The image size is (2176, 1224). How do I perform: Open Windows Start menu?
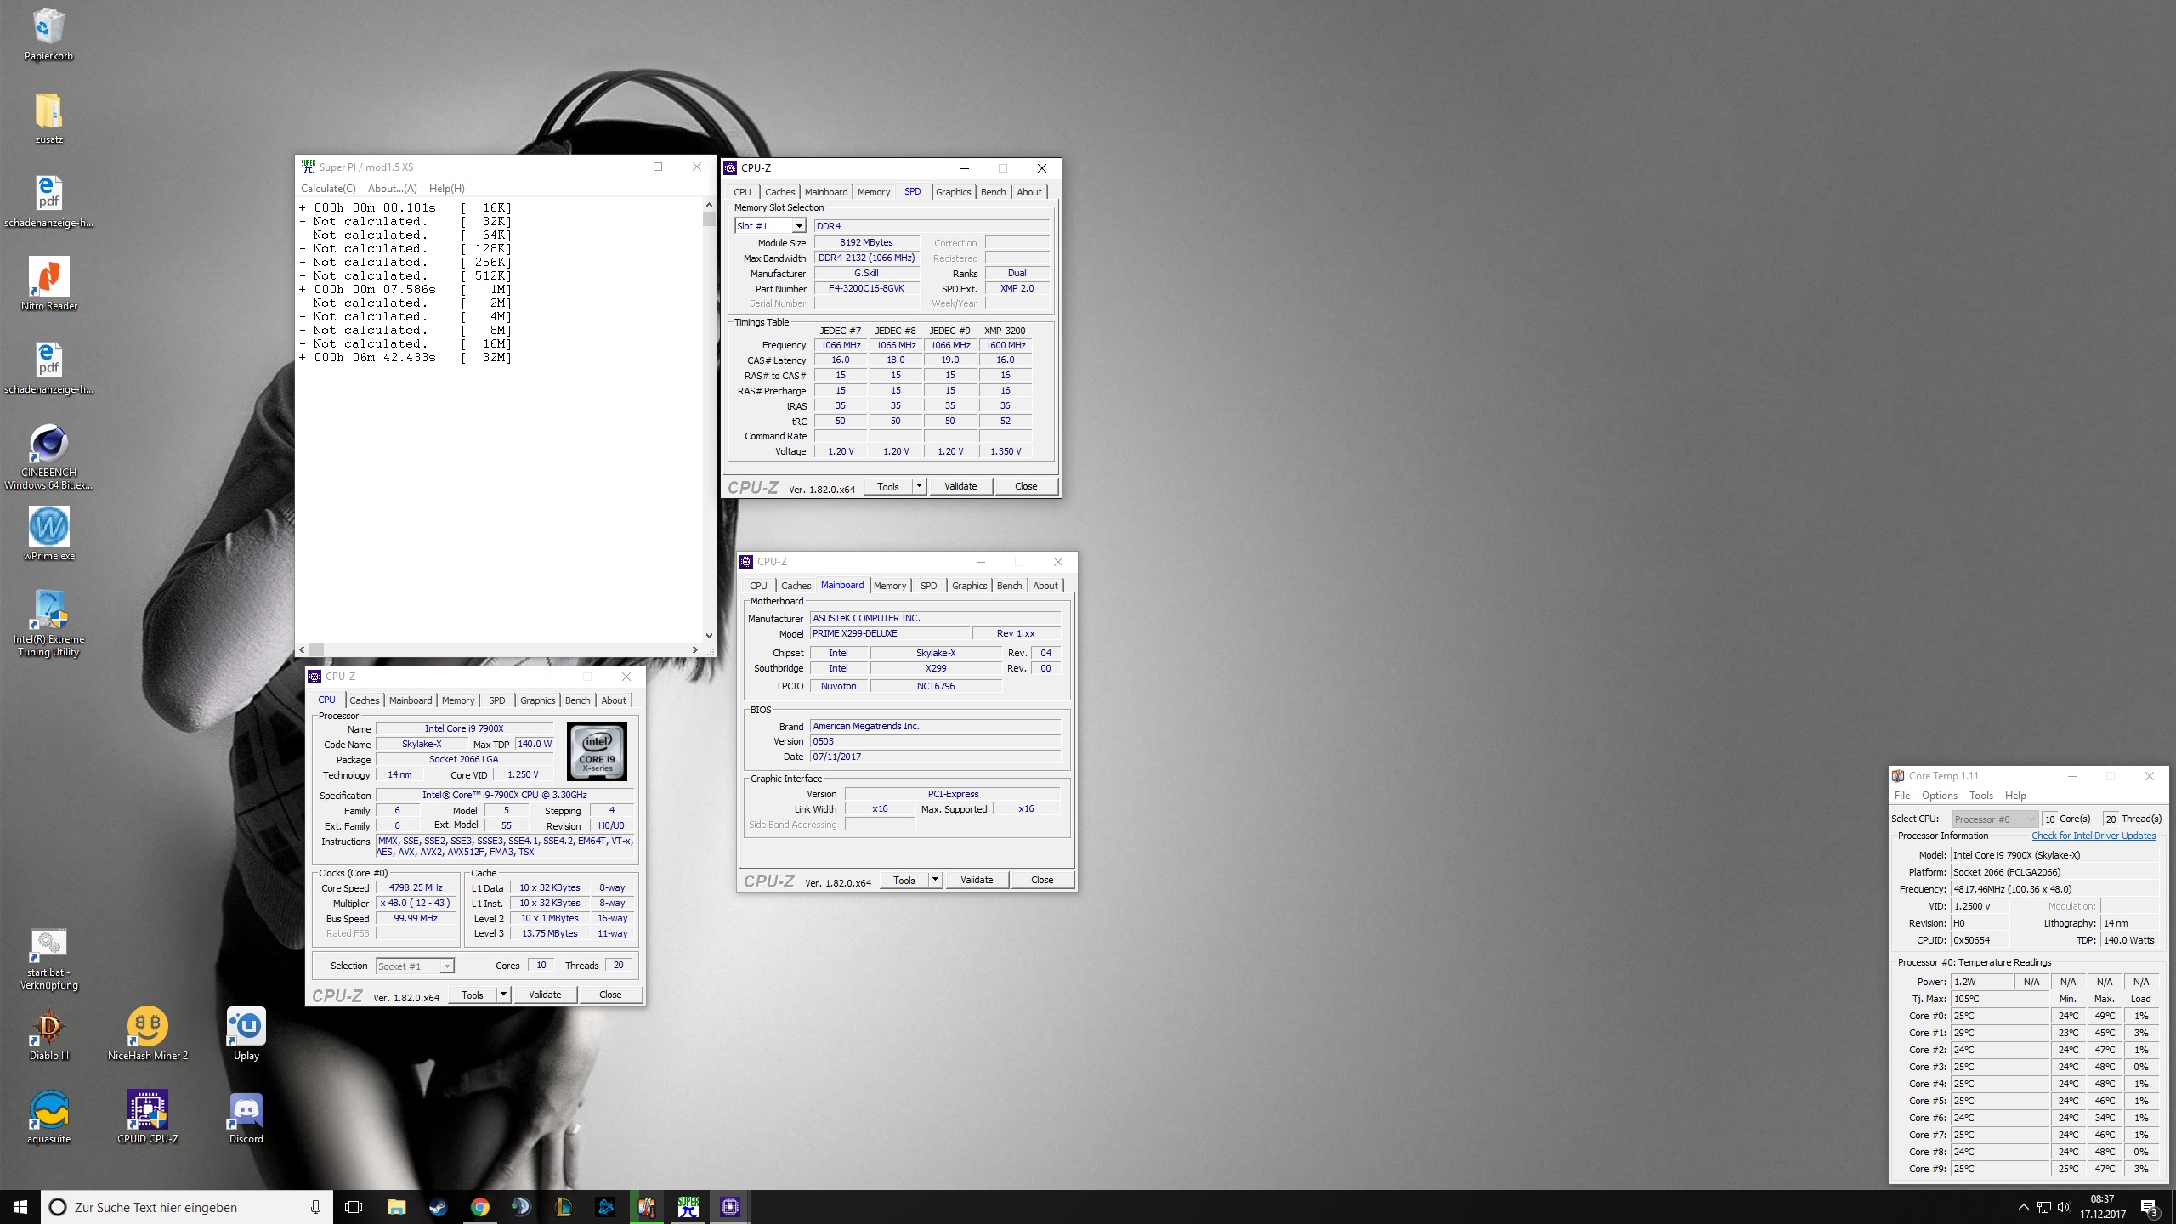pyautogui.click(x=20, y=1207)
